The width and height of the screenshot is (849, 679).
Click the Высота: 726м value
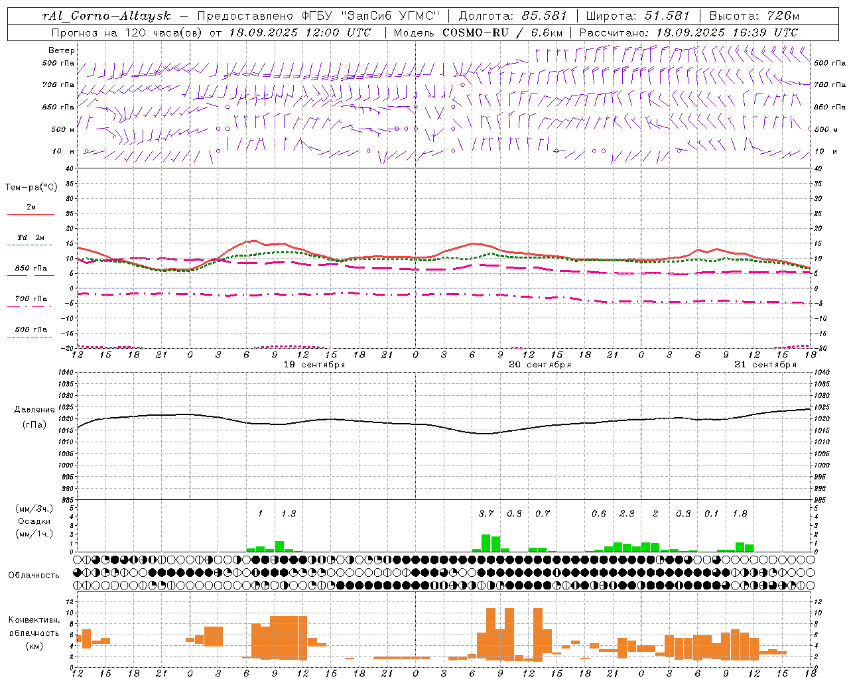(x=754, y=16)
